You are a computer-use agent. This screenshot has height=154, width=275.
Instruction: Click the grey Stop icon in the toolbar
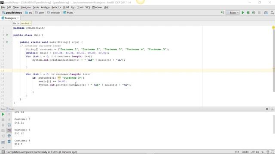click(x=259, y=12)
